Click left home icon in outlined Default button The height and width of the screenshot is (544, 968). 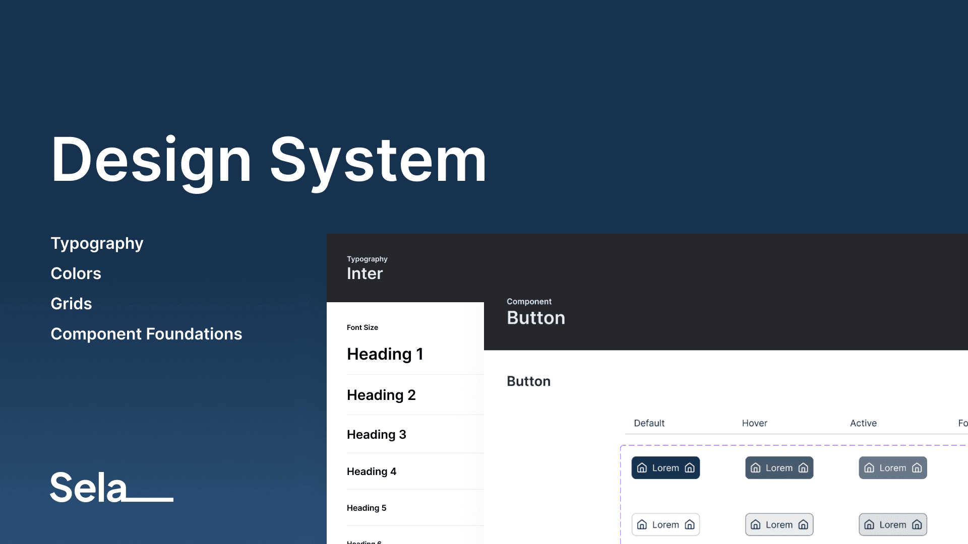642,525
